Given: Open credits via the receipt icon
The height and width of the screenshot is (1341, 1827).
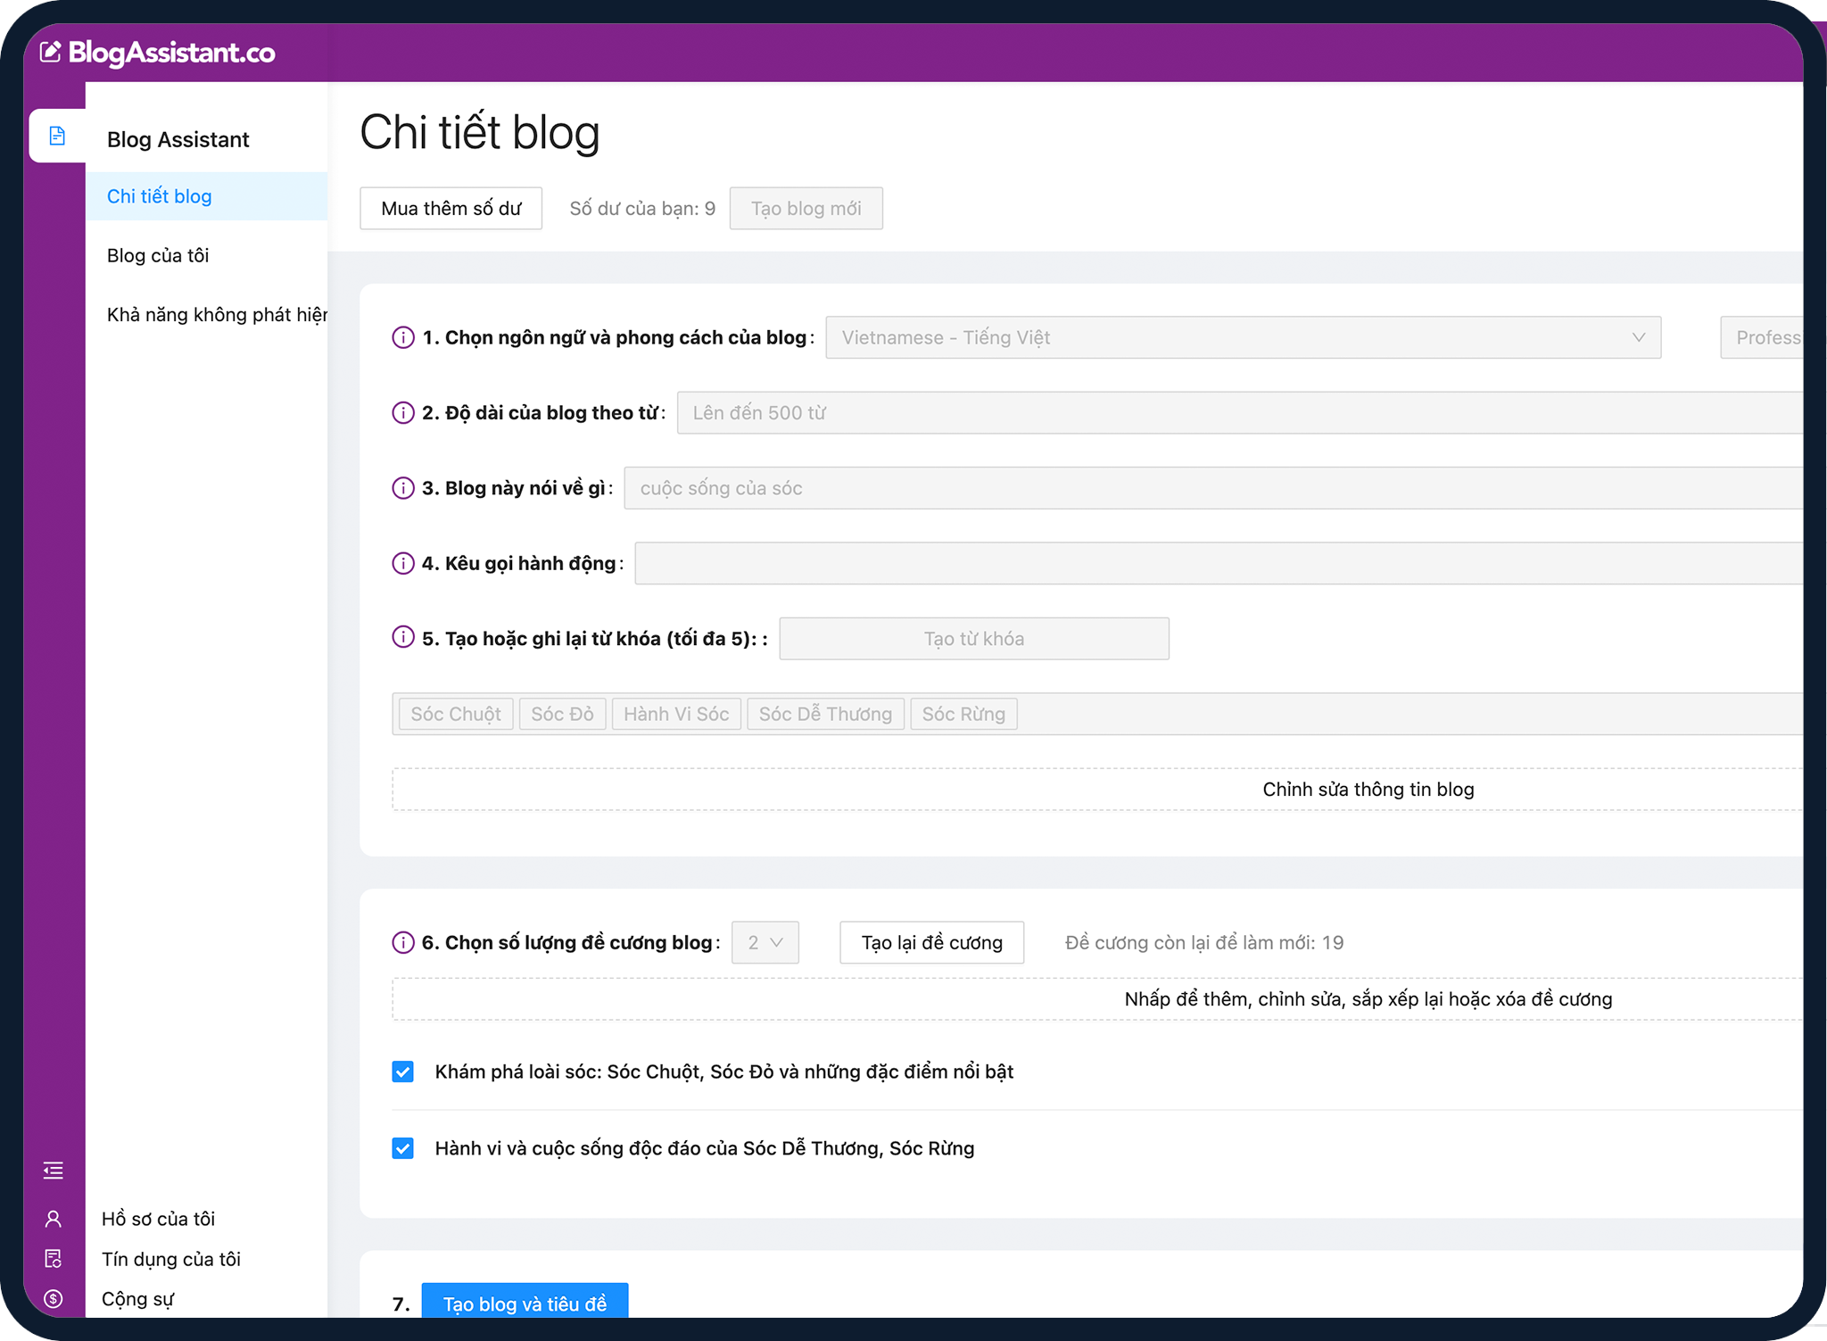Looking at the screenshot, I should coord(54,1259).
